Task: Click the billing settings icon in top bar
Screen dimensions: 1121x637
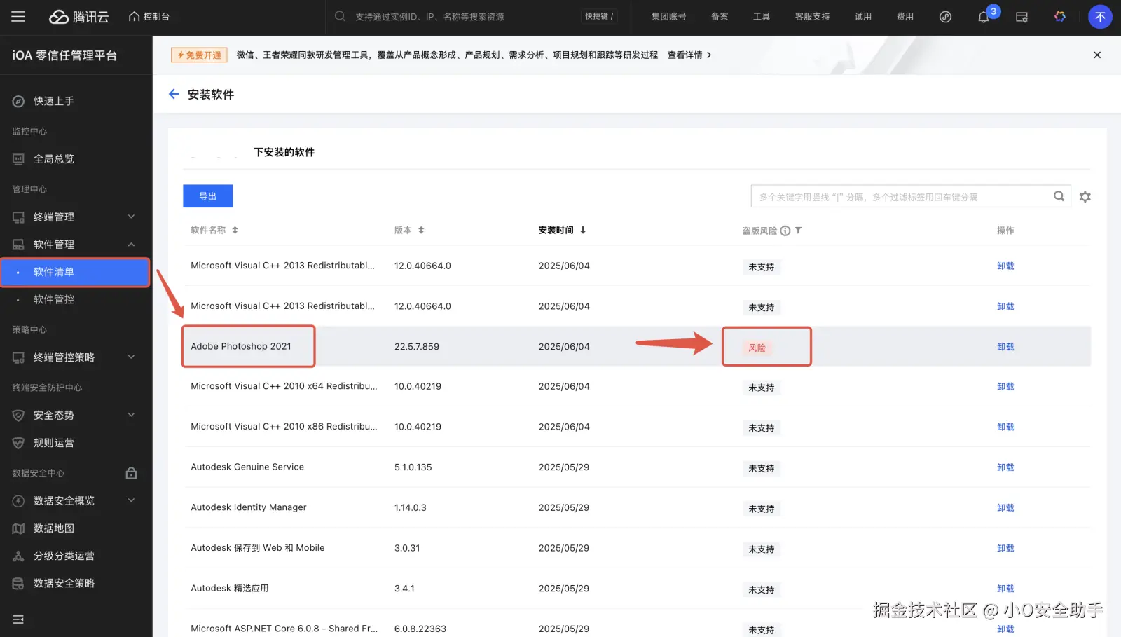Action: pyautogui.click(x=1022, y=16)
